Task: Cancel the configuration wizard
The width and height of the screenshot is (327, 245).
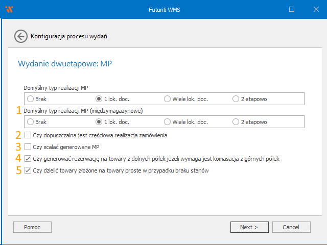Action: 291,227
